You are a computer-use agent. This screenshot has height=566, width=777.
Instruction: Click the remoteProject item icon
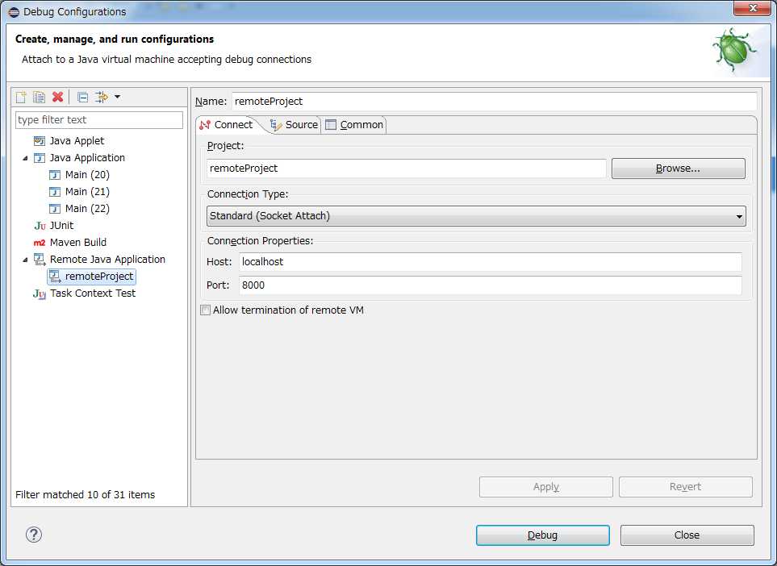tap(55, 277)
